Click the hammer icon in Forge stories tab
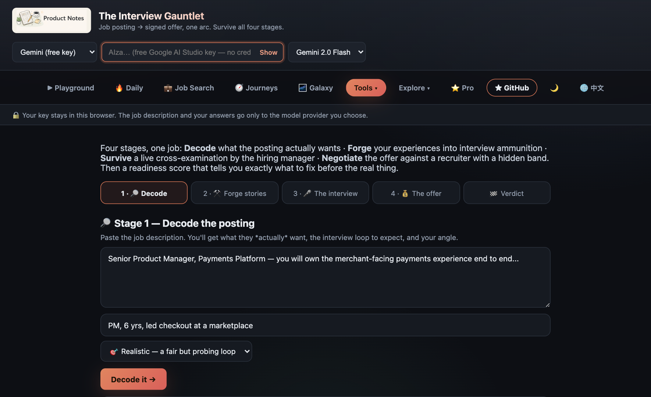The width and height of the screenshot is (651, 397). click(x=217, y=193)
